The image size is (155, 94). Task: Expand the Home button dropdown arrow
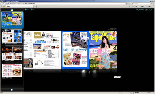[131, 6]
